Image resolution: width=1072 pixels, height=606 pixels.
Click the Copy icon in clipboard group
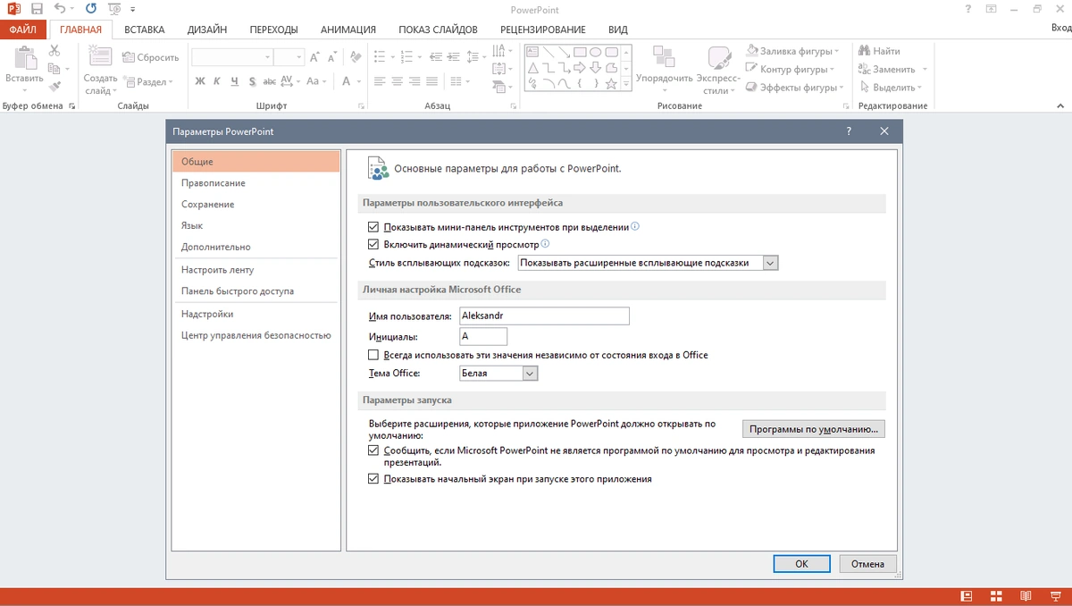pos(54,69)
